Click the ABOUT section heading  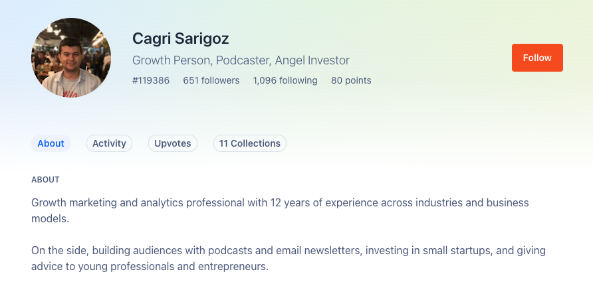pyautogui.click(x=45, y=180)
